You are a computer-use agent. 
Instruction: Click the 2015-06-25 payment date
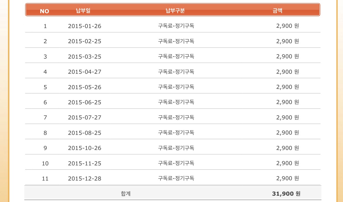(x=85, y=102)
